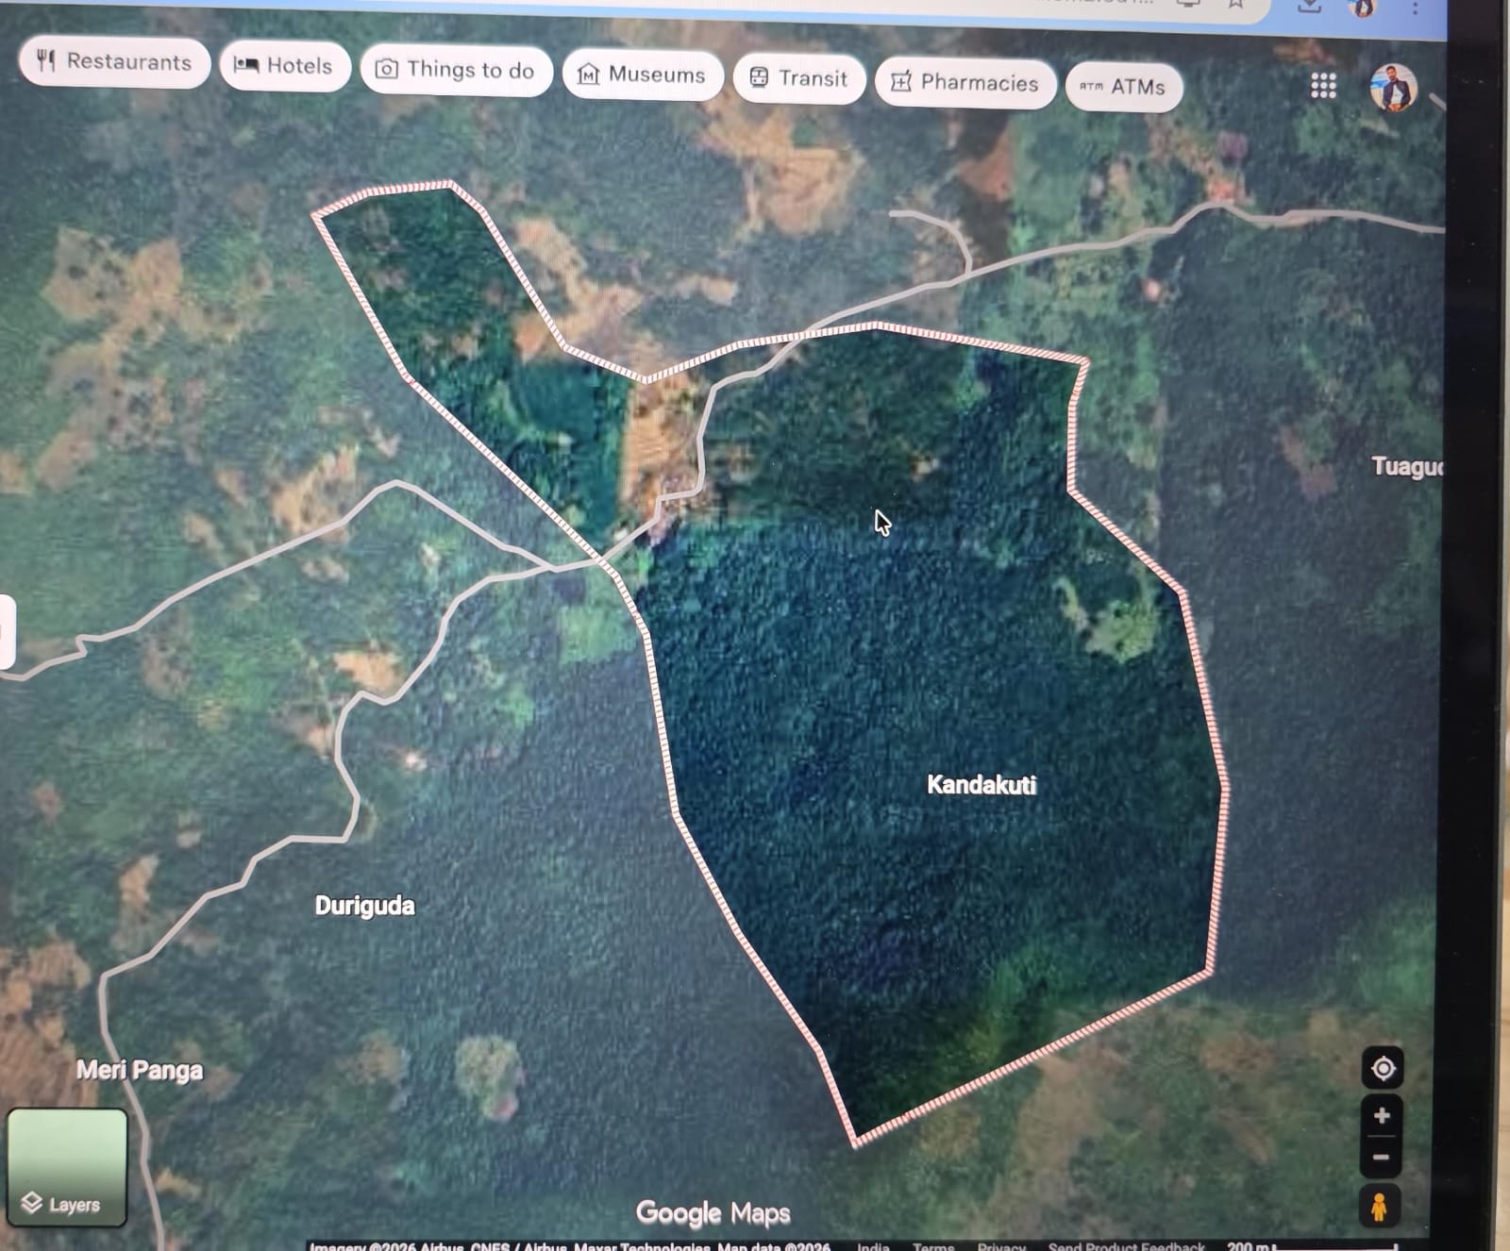1510x1251 pixels.
Task: Zoom in with the plus button
Action: [1382, 1116]
